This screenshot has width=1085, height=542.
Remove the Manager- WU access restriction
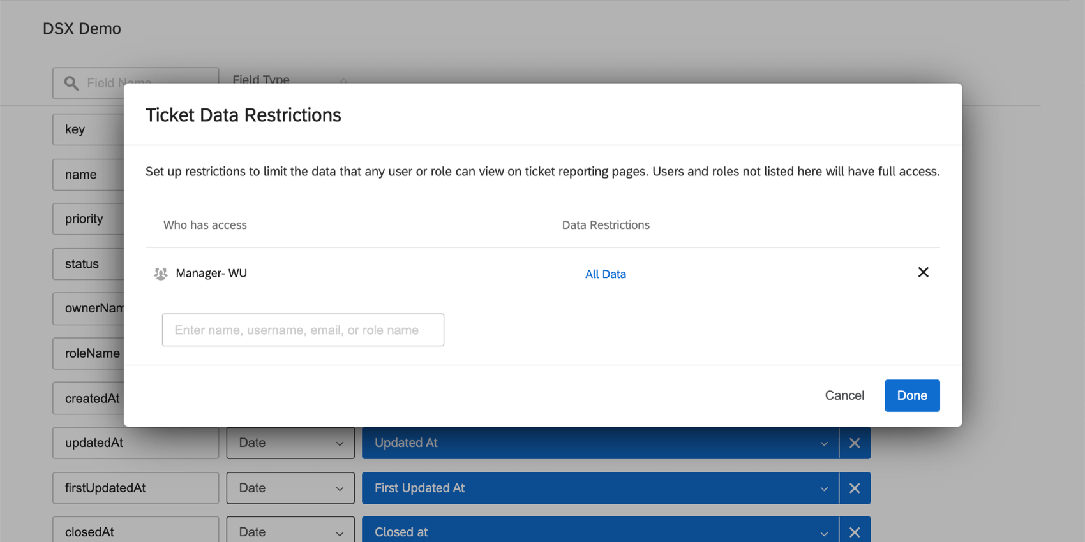click(923, 273)
